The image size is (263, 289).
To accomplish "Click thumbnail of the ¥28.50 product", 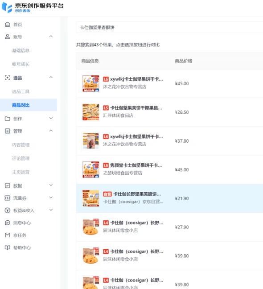I will pyautogui.click(x=91, y=112).
